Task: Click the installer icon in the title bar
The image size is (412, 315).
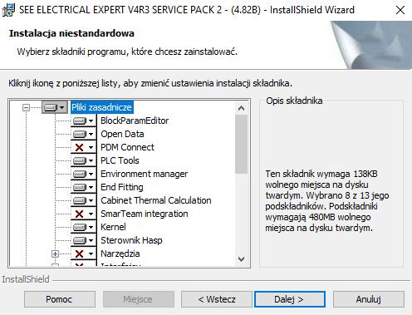Action: point(8,10)
